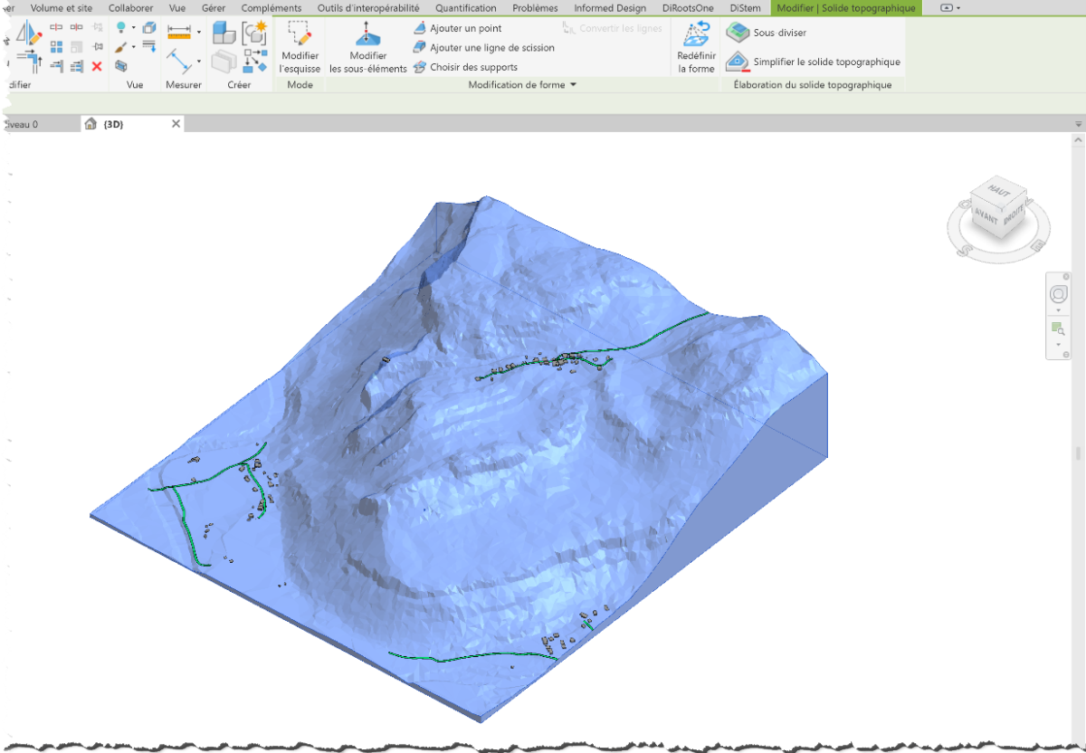Expand the Modification de forme panel
Viewport: 1086px width, 753px height.
click(x=573, y=85)
